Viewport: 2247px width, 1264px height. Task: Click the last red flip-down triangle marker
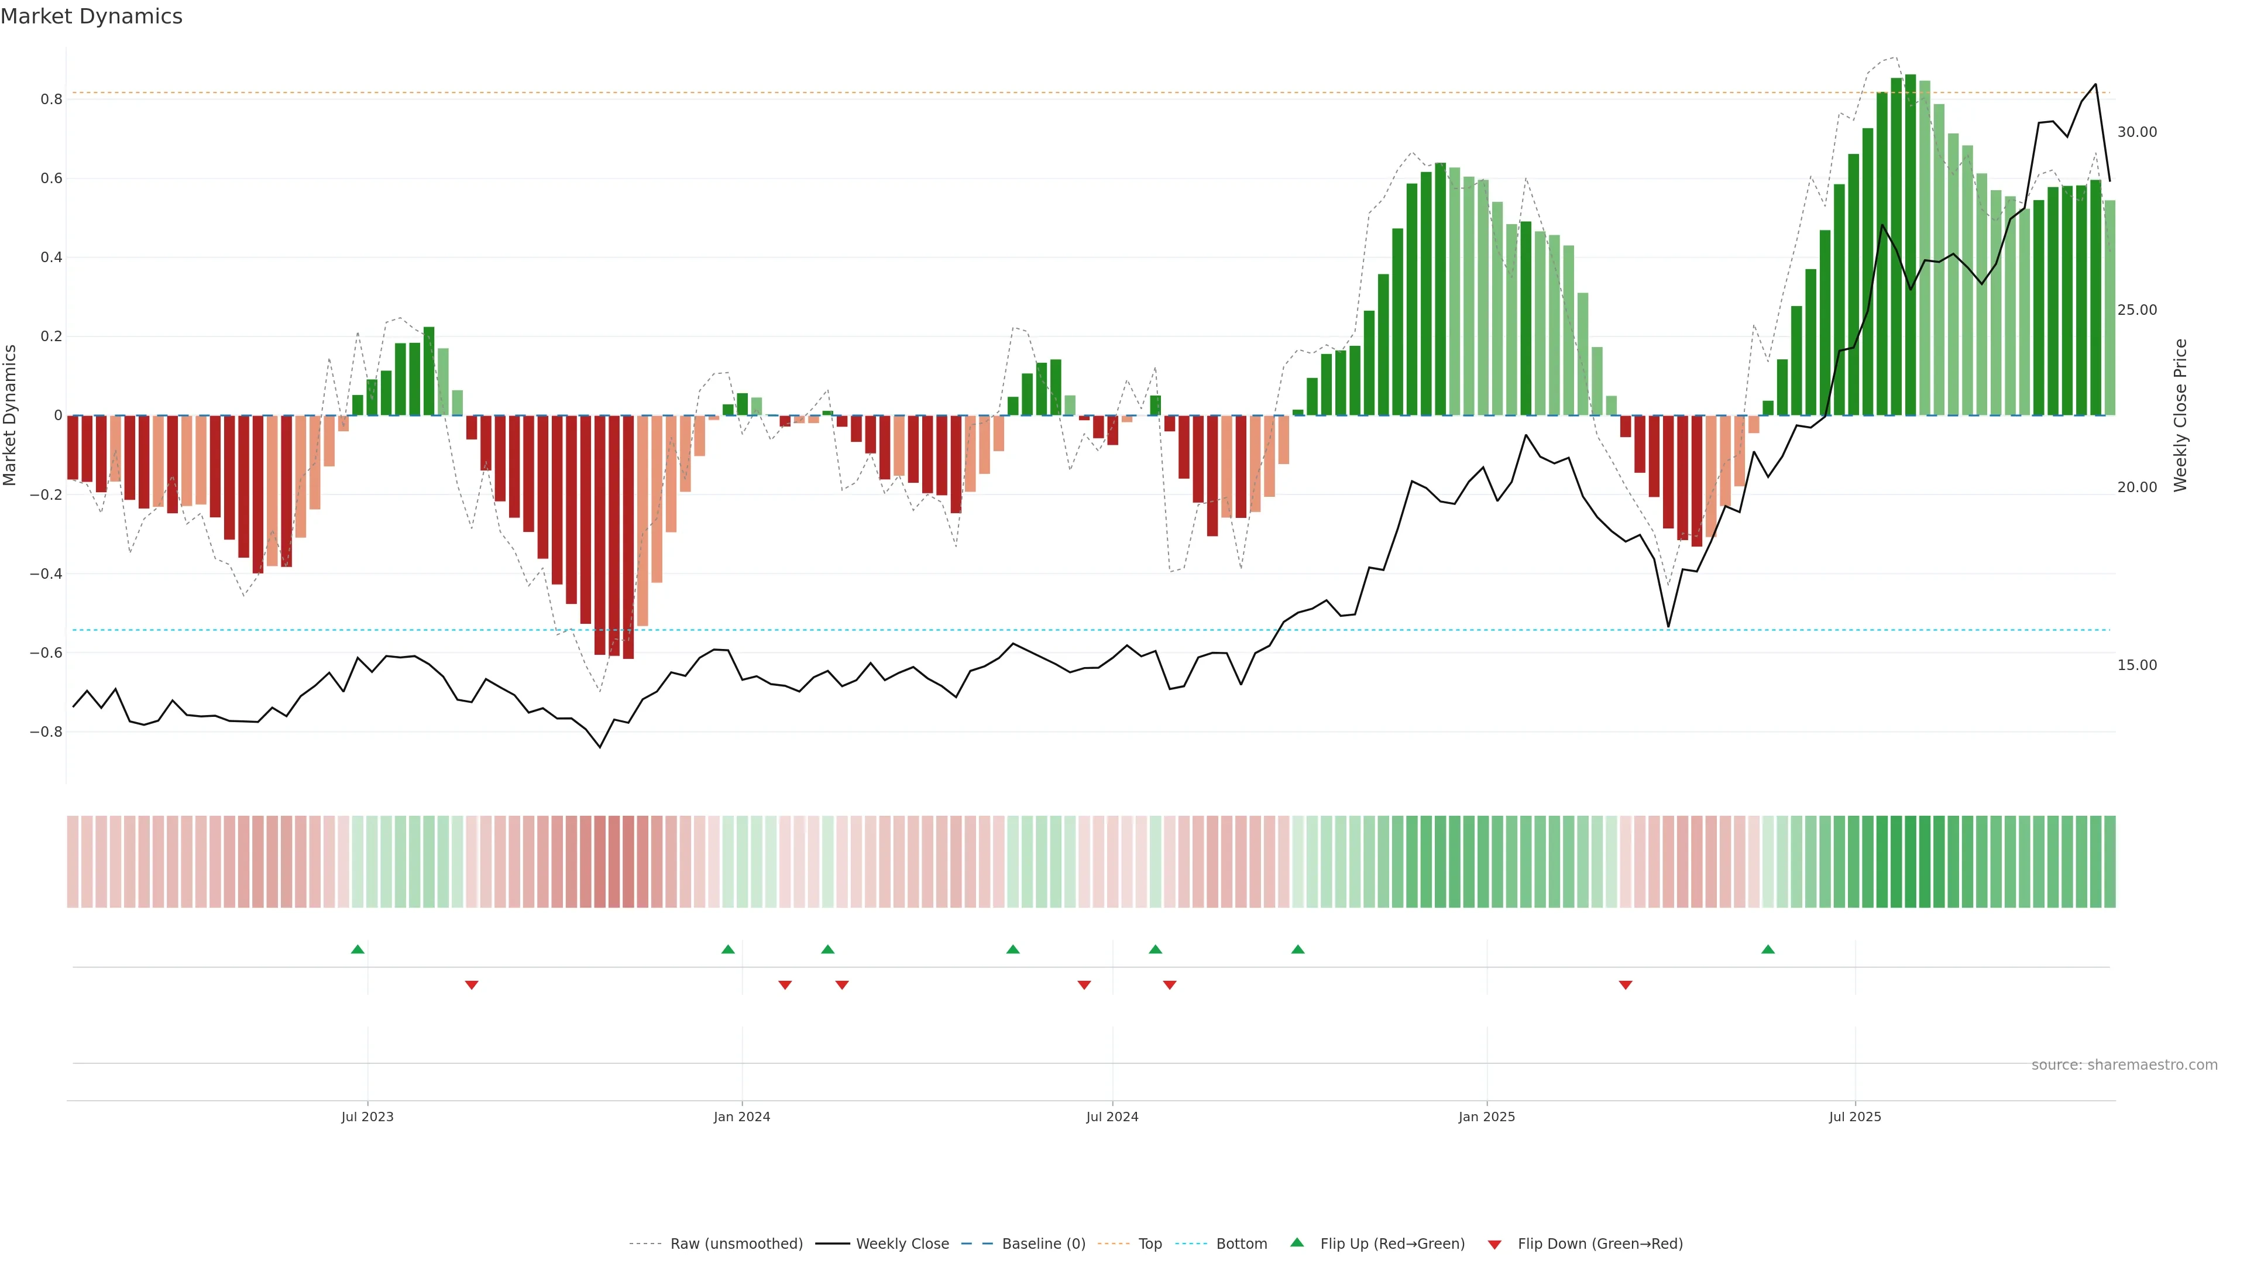[1625, 985]
